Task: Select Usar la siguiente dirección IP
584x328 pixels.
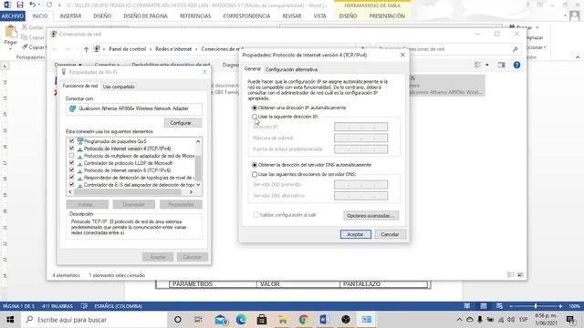Action: 255,117
